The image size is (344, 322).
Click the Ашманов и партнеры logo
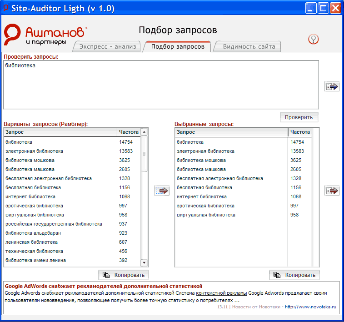click(45, 35)
